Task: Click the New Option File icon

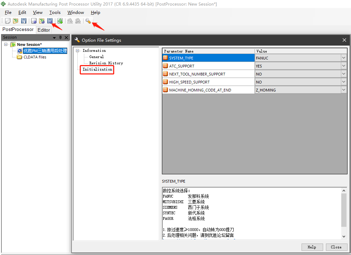Action: 34,21
